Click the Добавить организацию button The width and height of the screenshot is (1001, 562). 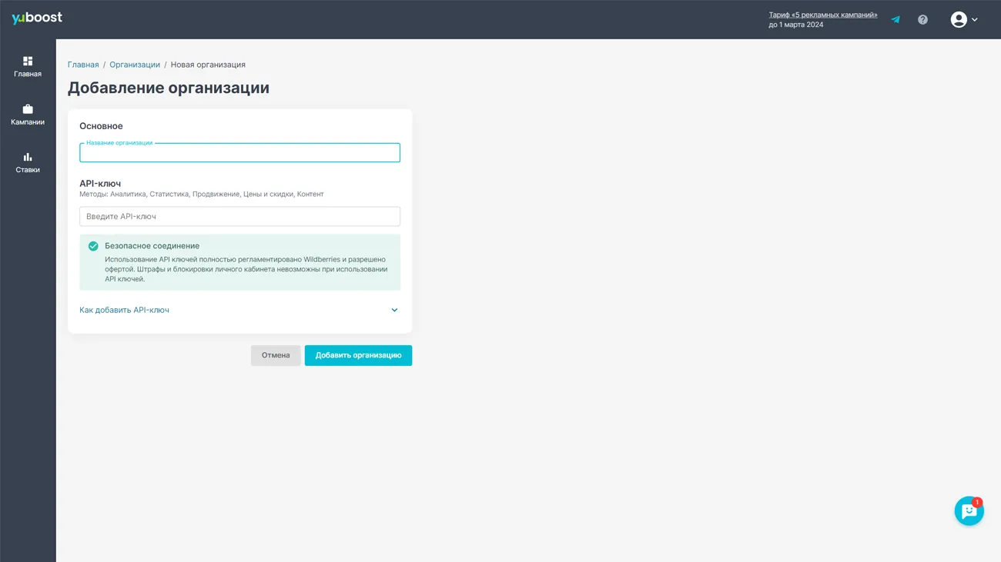click(x=358, y=355)
